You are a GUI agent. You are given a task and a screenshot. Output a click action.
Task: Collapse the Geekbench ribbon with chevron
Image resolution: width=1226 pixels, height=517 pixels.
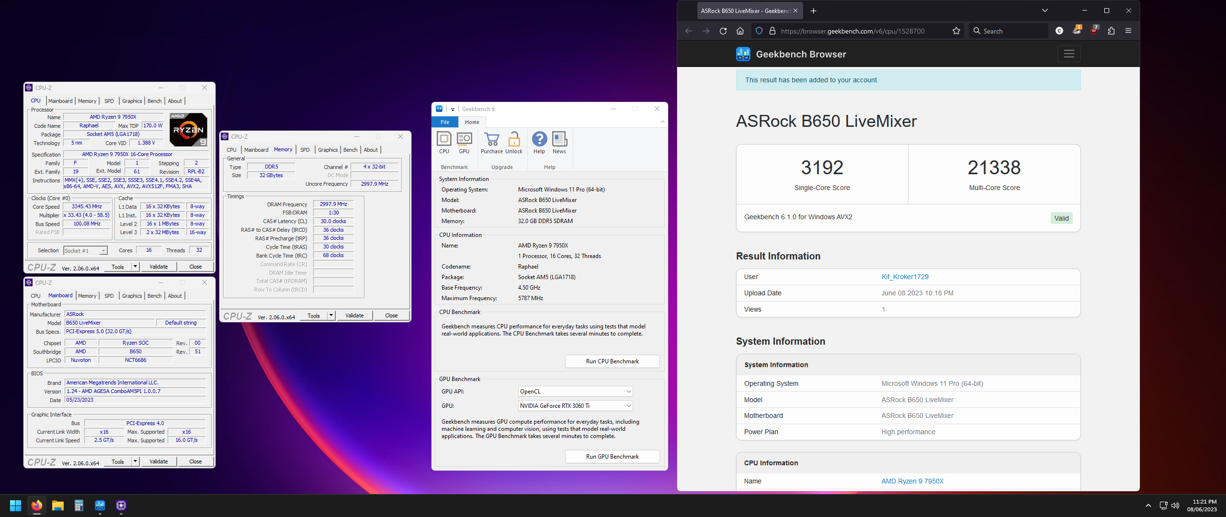tap(663, 122)
